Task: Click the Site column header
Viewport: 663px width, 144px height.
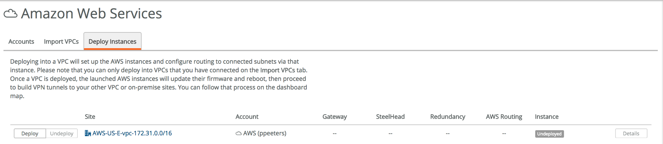Action: click(x=90, y=117)
